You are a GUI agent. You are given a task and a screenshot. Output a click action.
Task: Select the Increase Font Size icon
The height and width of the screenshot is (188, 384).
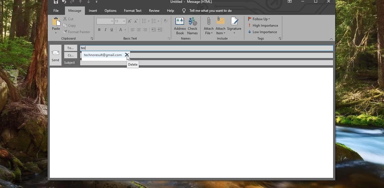pyautogui.click(x=130, y=21)
